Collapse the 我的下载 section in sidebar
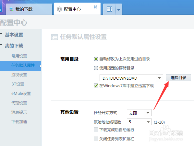 1,45
